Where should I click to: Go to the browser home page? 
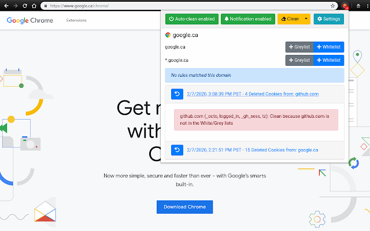[34, 6]
